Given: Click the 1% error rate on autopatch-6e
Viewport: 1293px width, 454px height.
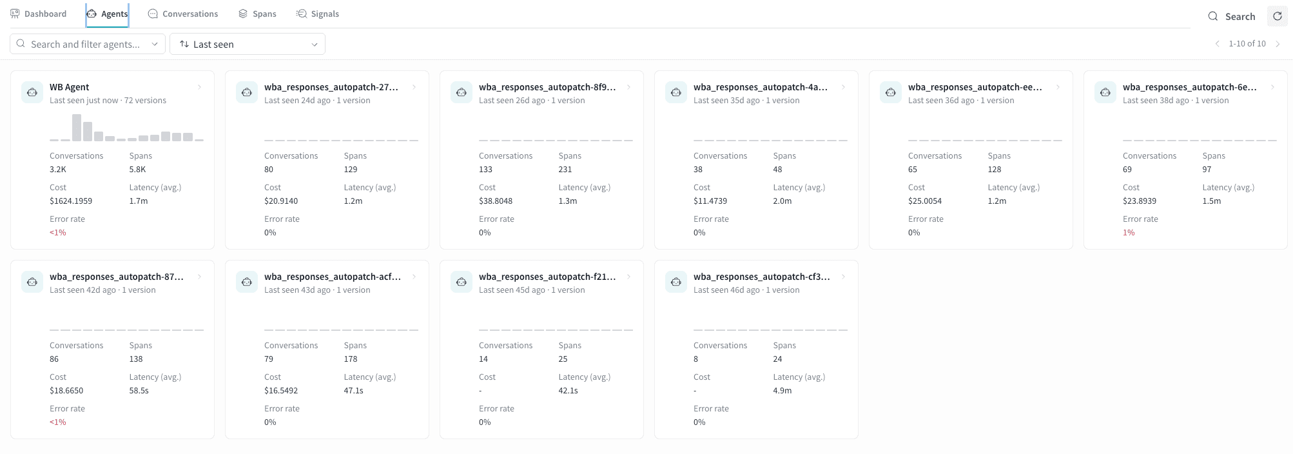Looking at the screenshot, I should click(x=1129, y=233).
